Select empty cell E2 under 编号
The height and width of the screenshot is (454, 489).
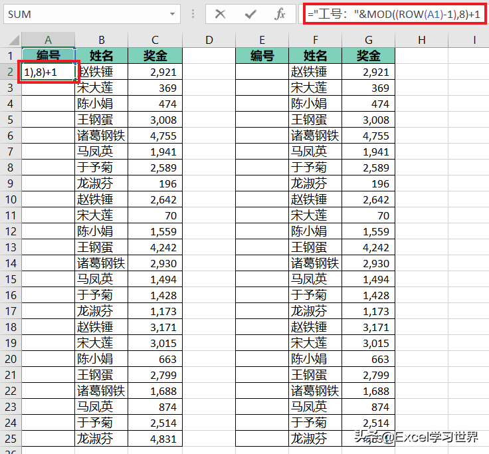tap(262, 72)
